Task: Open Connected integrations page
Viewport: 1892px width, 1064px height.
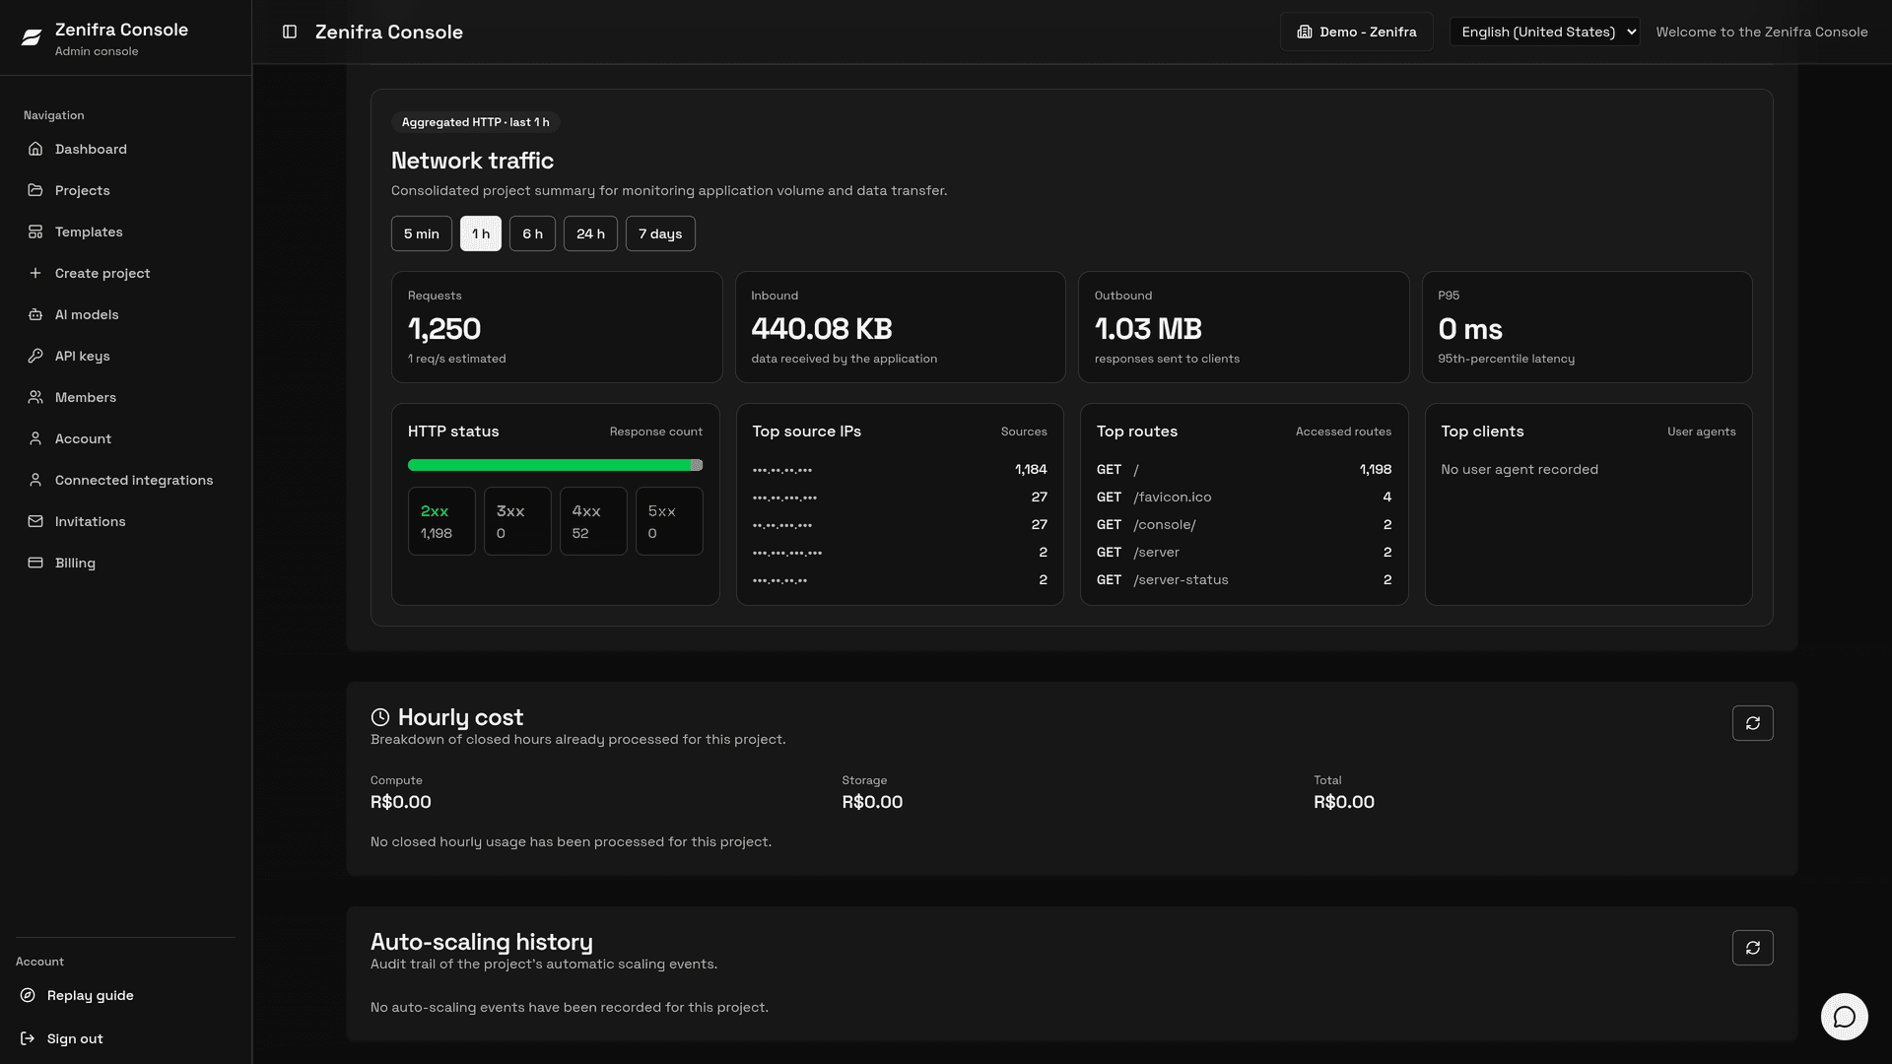Action: [x=125, y=480]
